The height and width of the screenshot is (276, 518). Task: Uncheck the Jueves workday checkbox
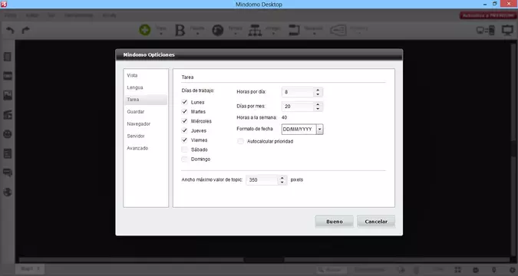[185, 131]
